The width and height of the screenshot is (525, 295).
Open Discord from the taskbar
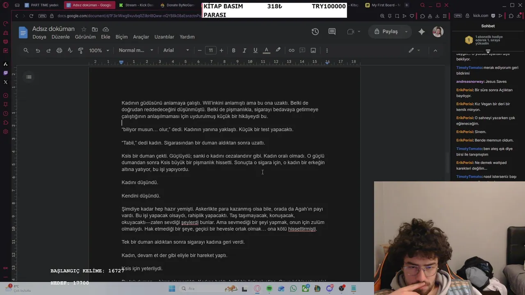click(x=329, y=288)
